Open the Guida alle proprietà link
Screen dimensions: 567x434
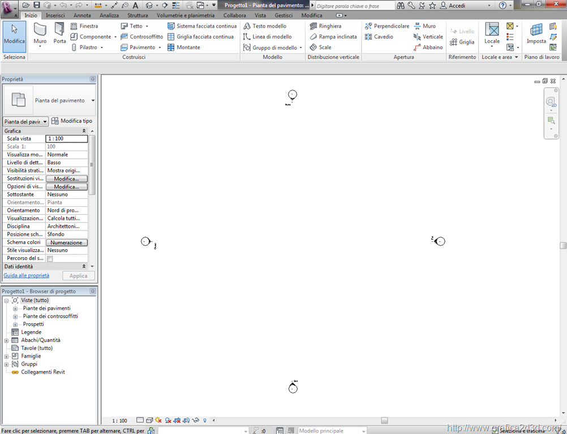tap(27, 276)
